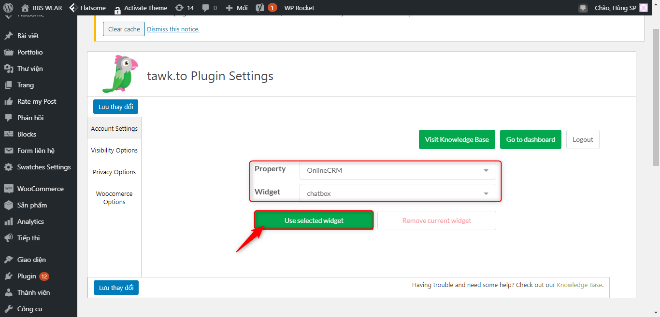The image size is (660, 317).
Task: Visit the BBS WEAR site home icon
Action: [25, 8]
